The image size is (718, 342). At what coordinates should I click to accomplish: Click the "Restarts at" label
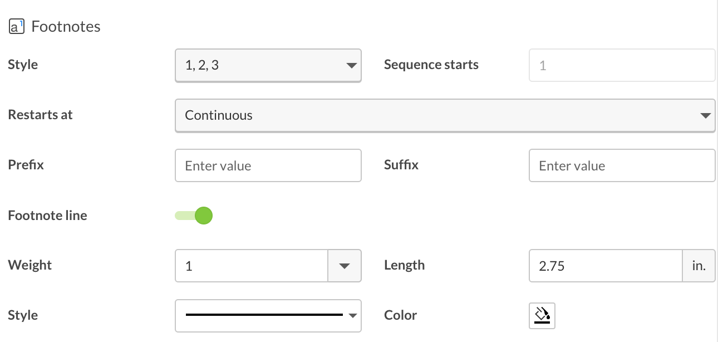point(40,115)
